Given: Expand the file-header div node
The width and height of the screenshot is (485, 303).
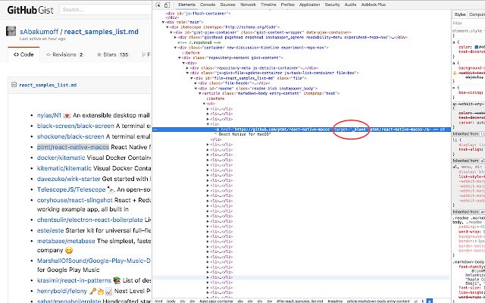Looking at the screenshot, I should pos(196,83).
